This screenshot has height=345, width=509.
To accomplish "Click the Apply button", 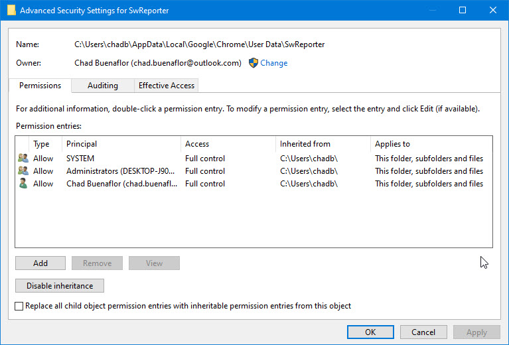I will 476,332.
